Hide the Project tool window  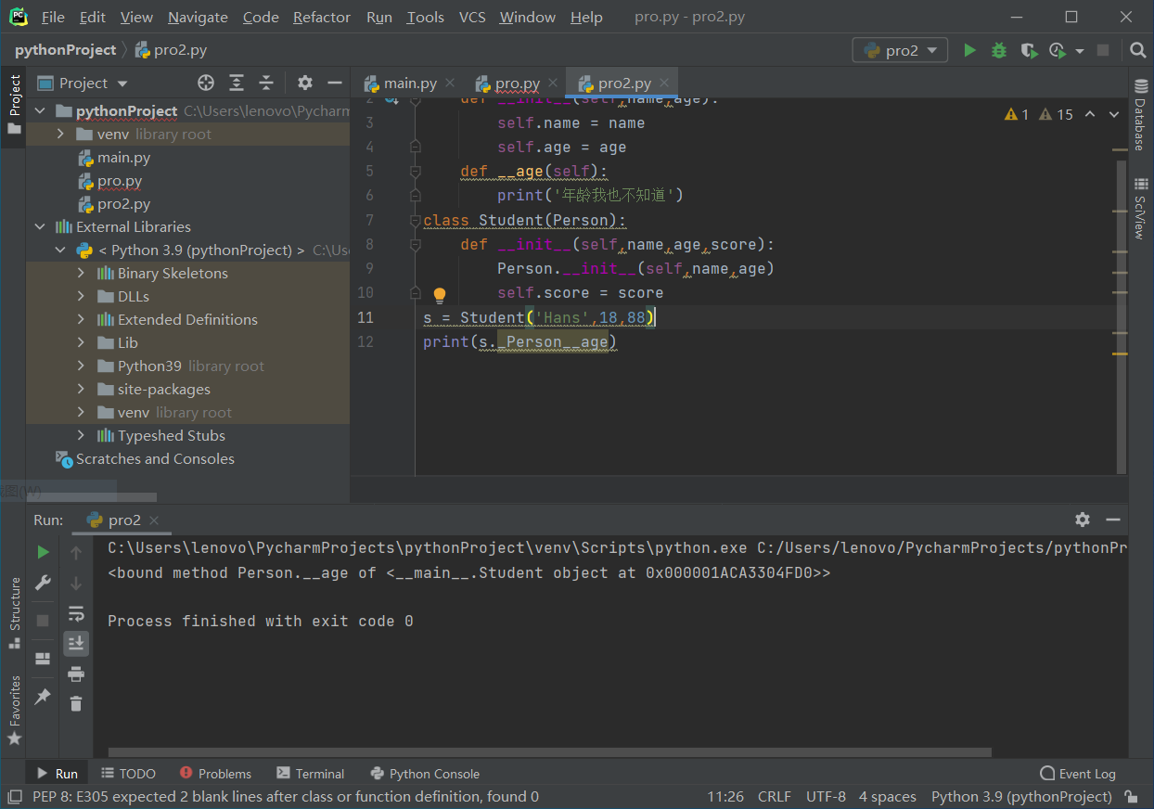(x=335, y=83)
